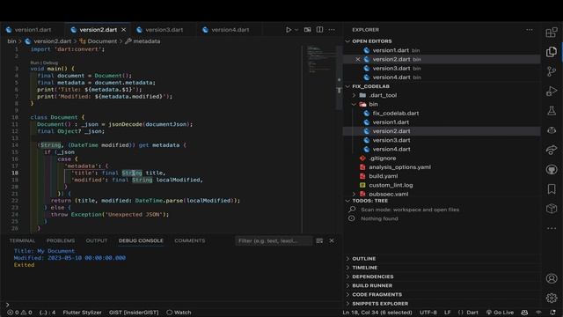The image size is (563, 317).
Task: Click the scan mode search icon in Todos Tree
Action: point(352,210)
